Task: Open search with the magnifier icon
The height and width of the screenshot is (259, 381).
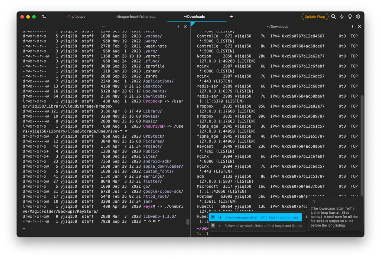Action: pos(333,16)
